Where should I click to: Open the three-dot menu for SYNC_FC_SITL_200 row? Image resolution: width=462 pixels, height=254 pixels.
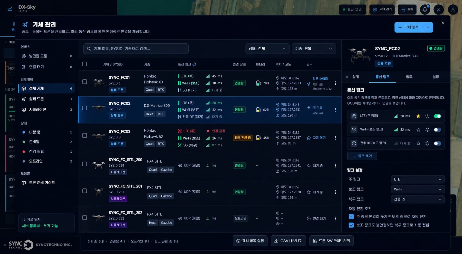(335, 166)
